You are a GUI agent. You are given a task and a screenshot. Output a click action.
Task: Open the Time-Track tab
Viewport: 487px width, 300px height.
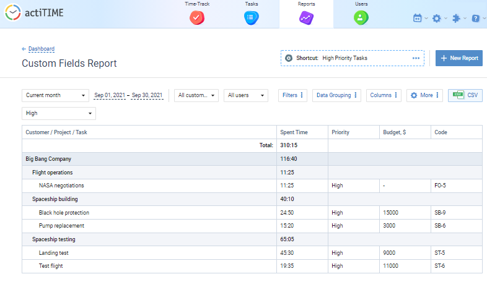(x=197, y=14)
